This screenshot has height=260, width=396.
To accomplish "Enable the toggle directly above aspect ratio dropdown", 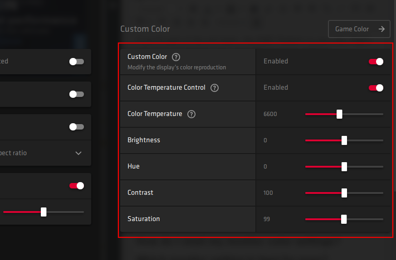I will (x=77, y=127).
